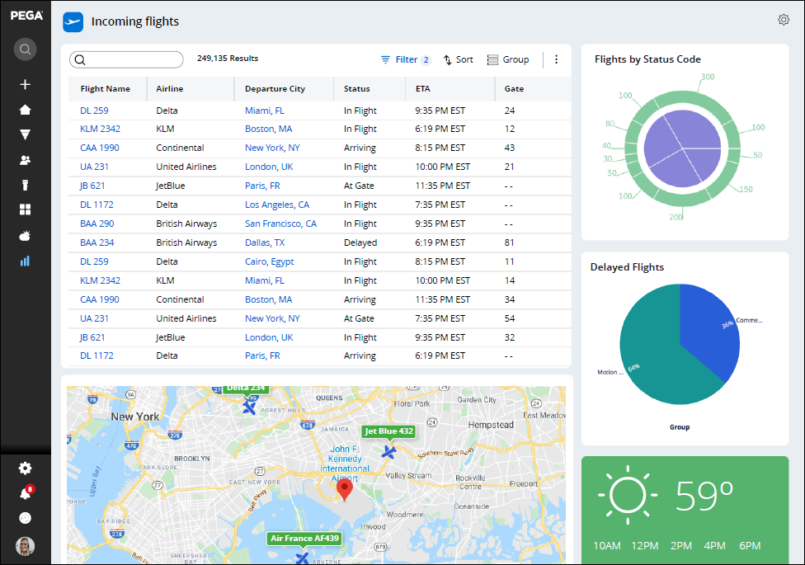This screenshot has height=565, width=805.
Task: Click the plus create icon in sidebar
Action: tap(25, 84)
